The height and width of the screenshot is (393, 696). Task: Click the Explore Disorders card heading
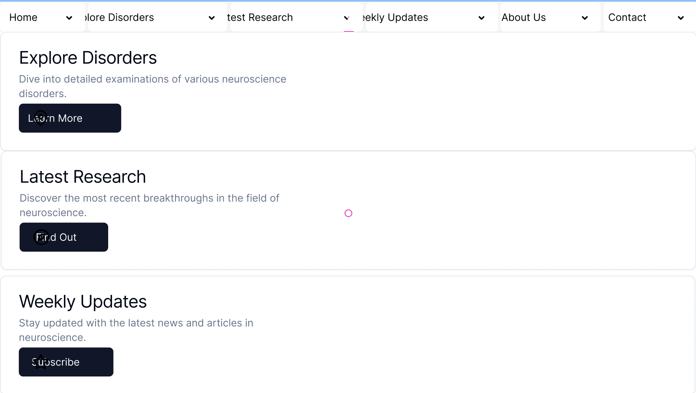(88, 58)
